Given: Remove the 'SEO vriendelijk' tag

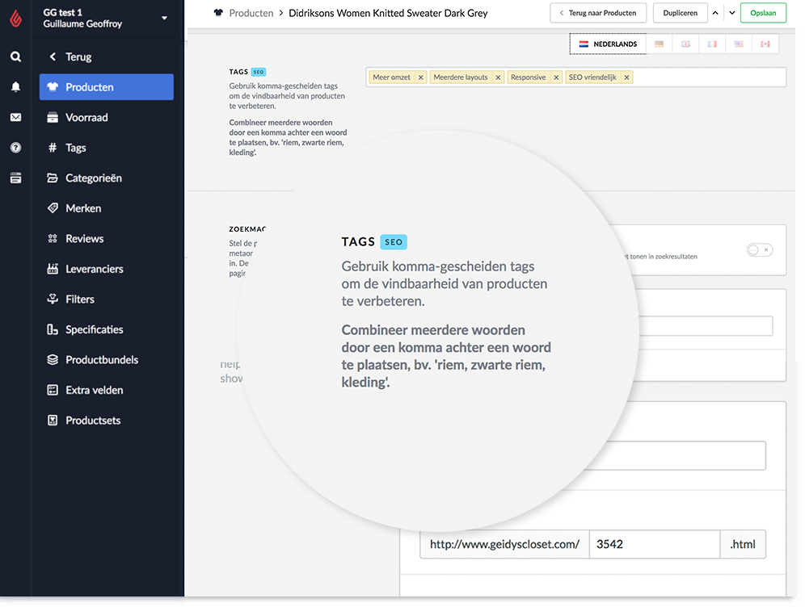Looking at the screenshot, I should click(x=626, y=77).
